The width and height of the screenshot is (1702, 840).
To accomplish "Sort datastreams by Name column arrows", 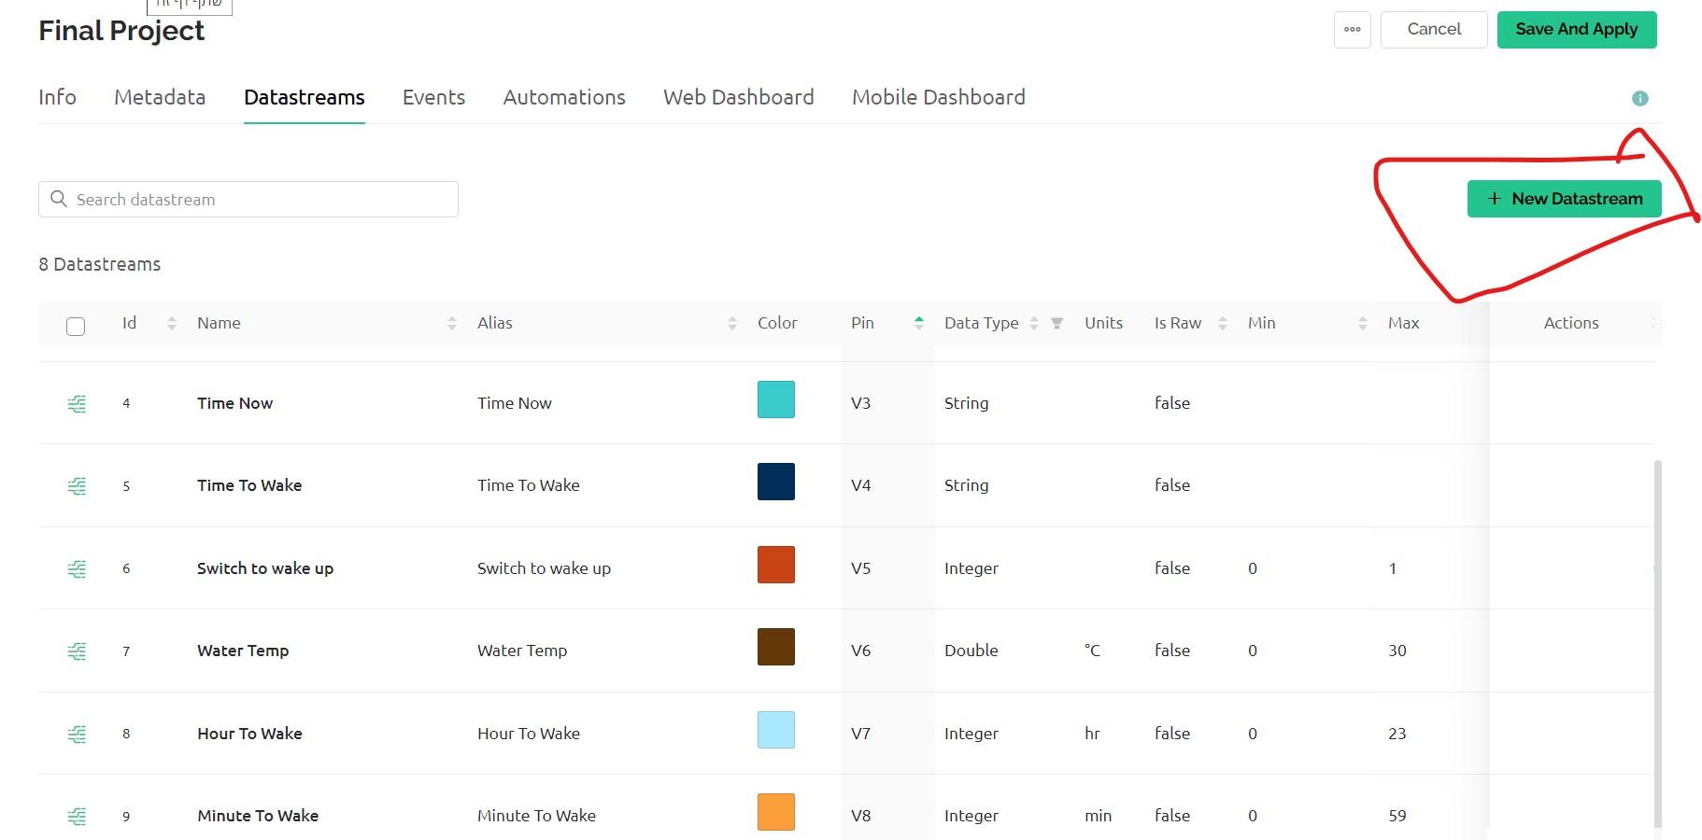I will pyautogui.click(x=452, y=323).
